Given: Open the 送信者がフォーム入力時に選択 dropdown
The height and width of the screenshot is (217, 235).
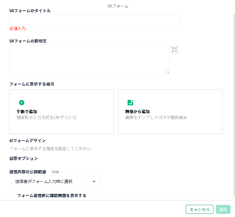Looking at the screenshot, I should [x=55, y=181].
